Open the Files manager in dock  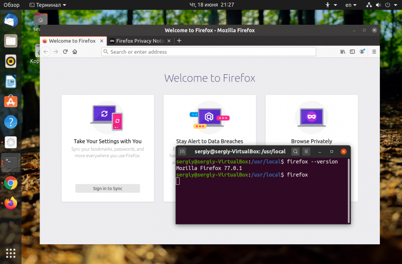[x=11, y=41]
